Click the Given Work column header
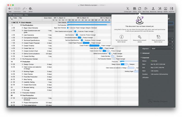The height and width of the screenshot is (117, 182). point(48,18)
